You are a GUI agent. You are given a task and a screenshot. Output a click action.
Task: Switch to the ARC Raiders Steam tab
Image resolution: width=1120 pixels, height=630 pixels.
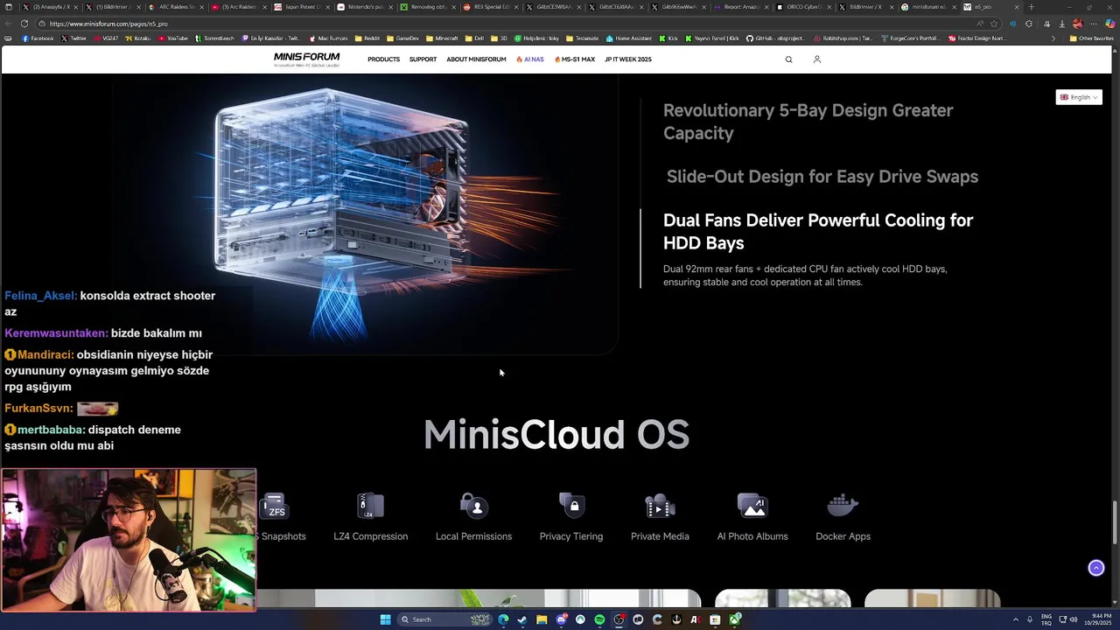tap(176, 7)
